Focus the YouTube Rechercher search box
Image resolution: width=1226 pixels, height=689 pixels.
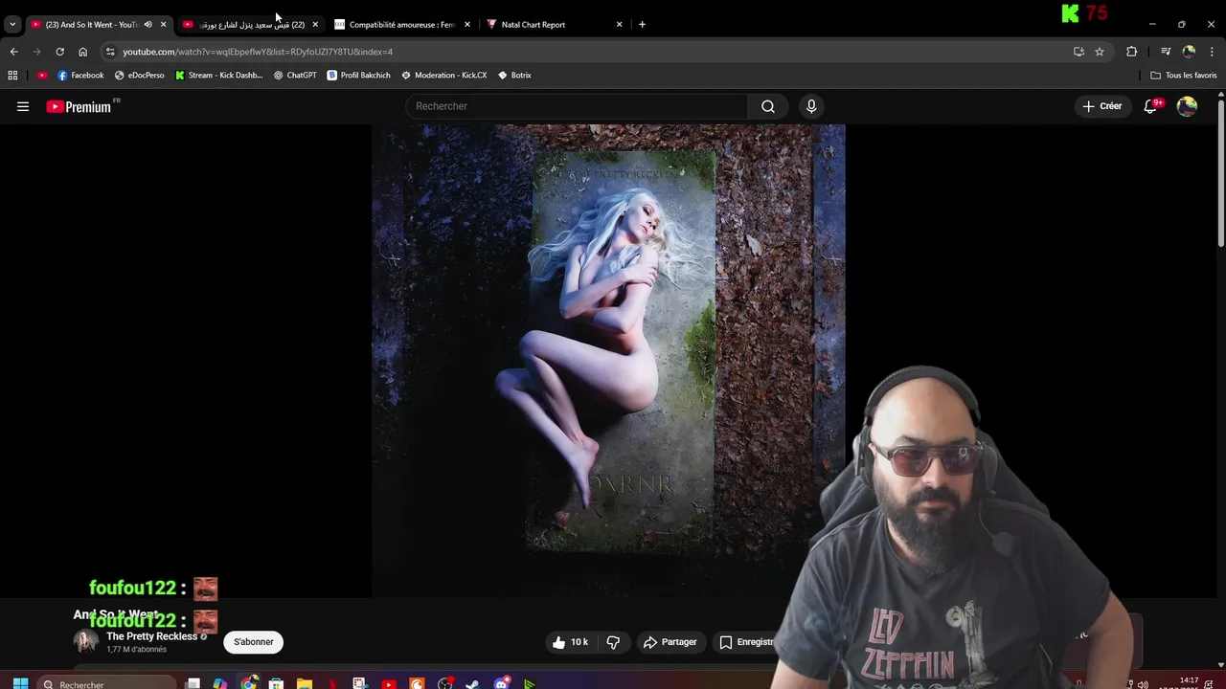click(578, 106)
